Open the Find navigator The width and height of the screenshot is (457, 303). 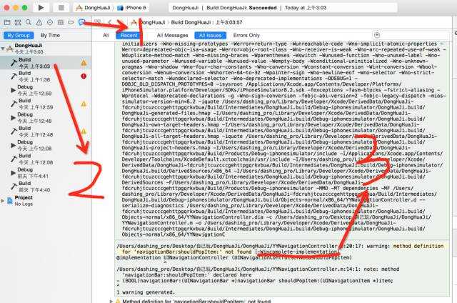point(29,22)
